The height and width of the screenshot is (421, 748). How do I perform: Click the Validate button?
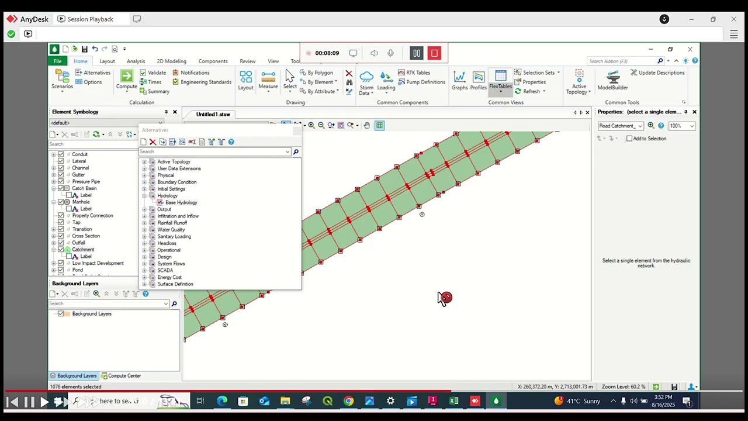pyautogui.click(x=153, y=73)
